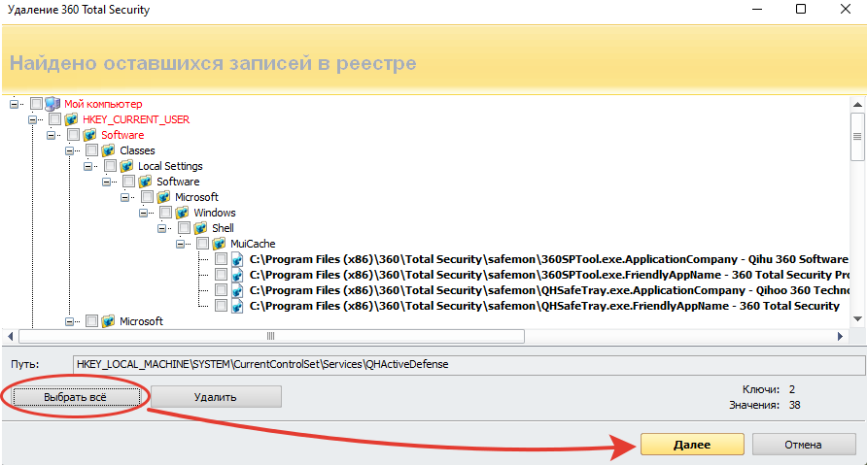Check the QHSafeTray.exe.ApplicationCompany entry checkbox
The height and width of the screenshot is (465, 867).
[x=221, y=290]
